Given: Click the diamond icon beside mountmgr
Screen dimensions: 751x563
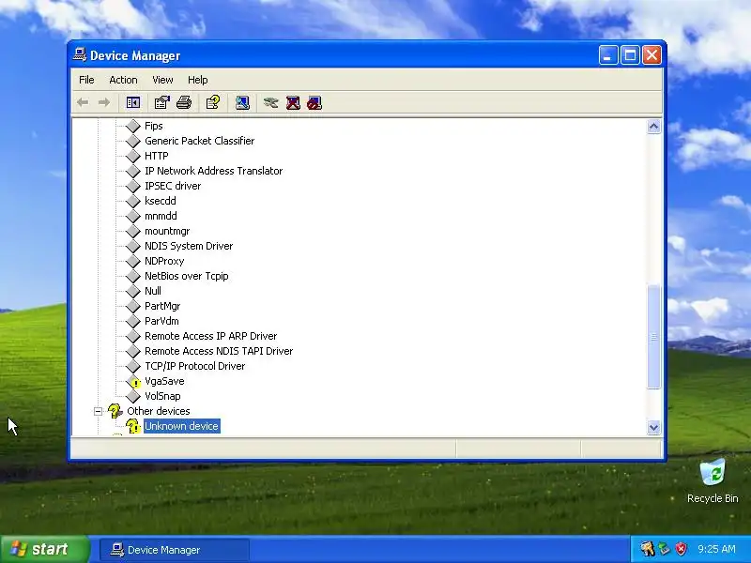Looking at the screenshot, I should (133, 231).
